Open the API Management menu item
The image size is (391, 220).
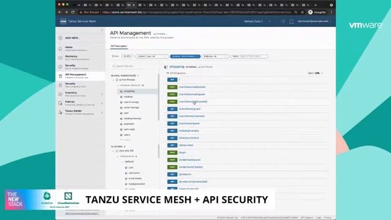(x=80, y=76)
